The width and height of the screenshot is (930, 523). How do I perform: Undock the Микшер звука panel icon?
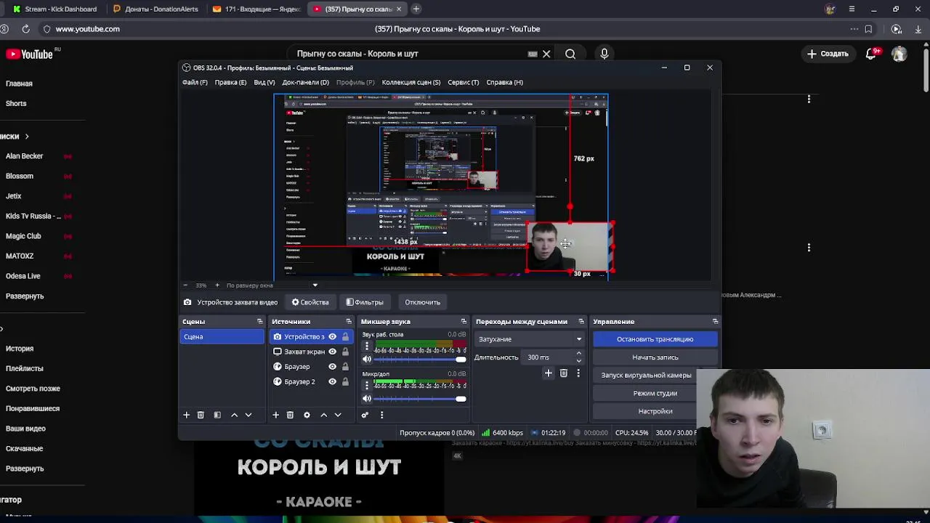pyautogui.click(x=464, y=321)
